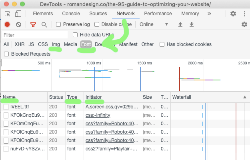Open A.screen.css initiator link

click(x=112, y=107)
